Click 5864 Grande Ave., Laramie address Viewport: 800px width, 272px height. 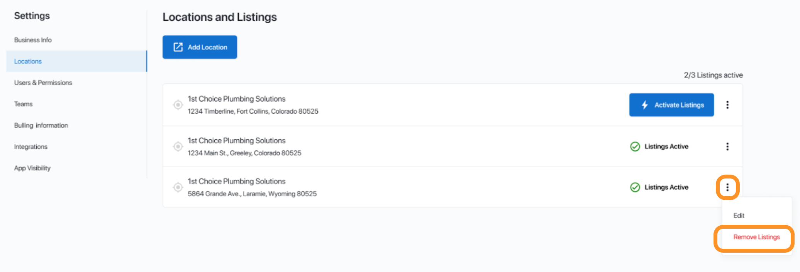click(252, 194)
